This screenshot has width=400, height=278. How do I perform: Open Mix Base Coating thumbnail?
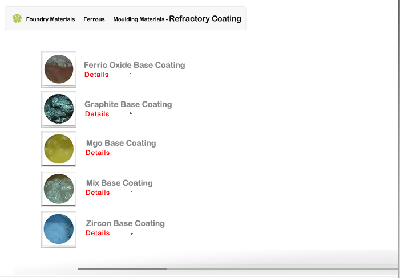click(59, 189)
